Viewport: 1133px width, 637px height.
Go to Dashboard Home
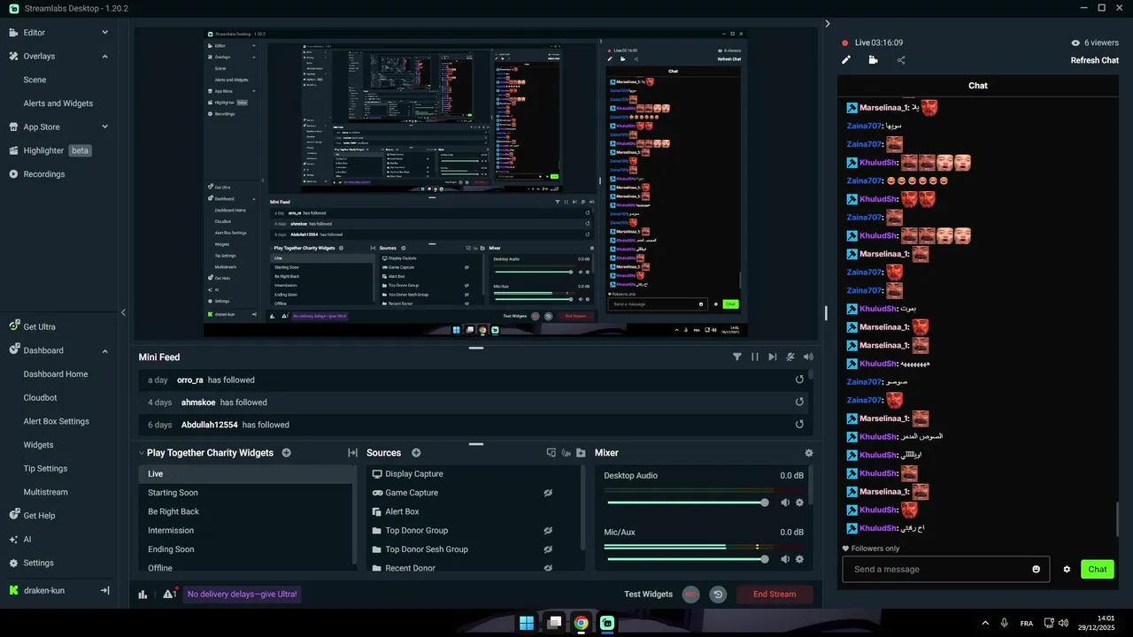(x=55, y=374)
